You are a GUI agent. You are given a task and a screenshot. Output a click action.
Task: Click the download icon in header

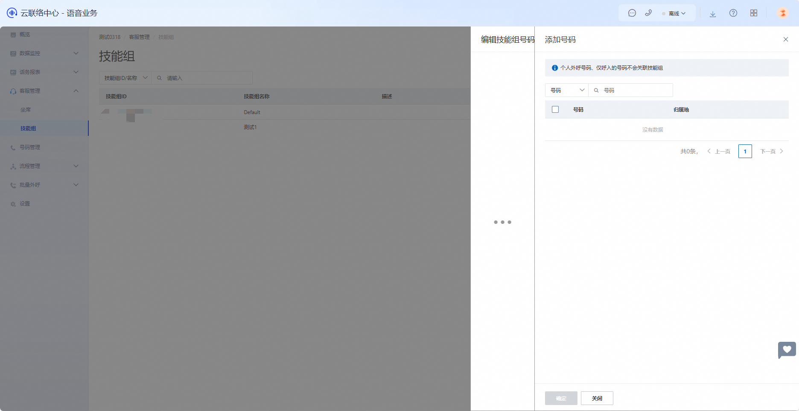[713, 14]
